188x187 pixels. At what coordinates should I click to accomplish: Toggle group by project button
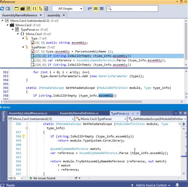(17, 9)
